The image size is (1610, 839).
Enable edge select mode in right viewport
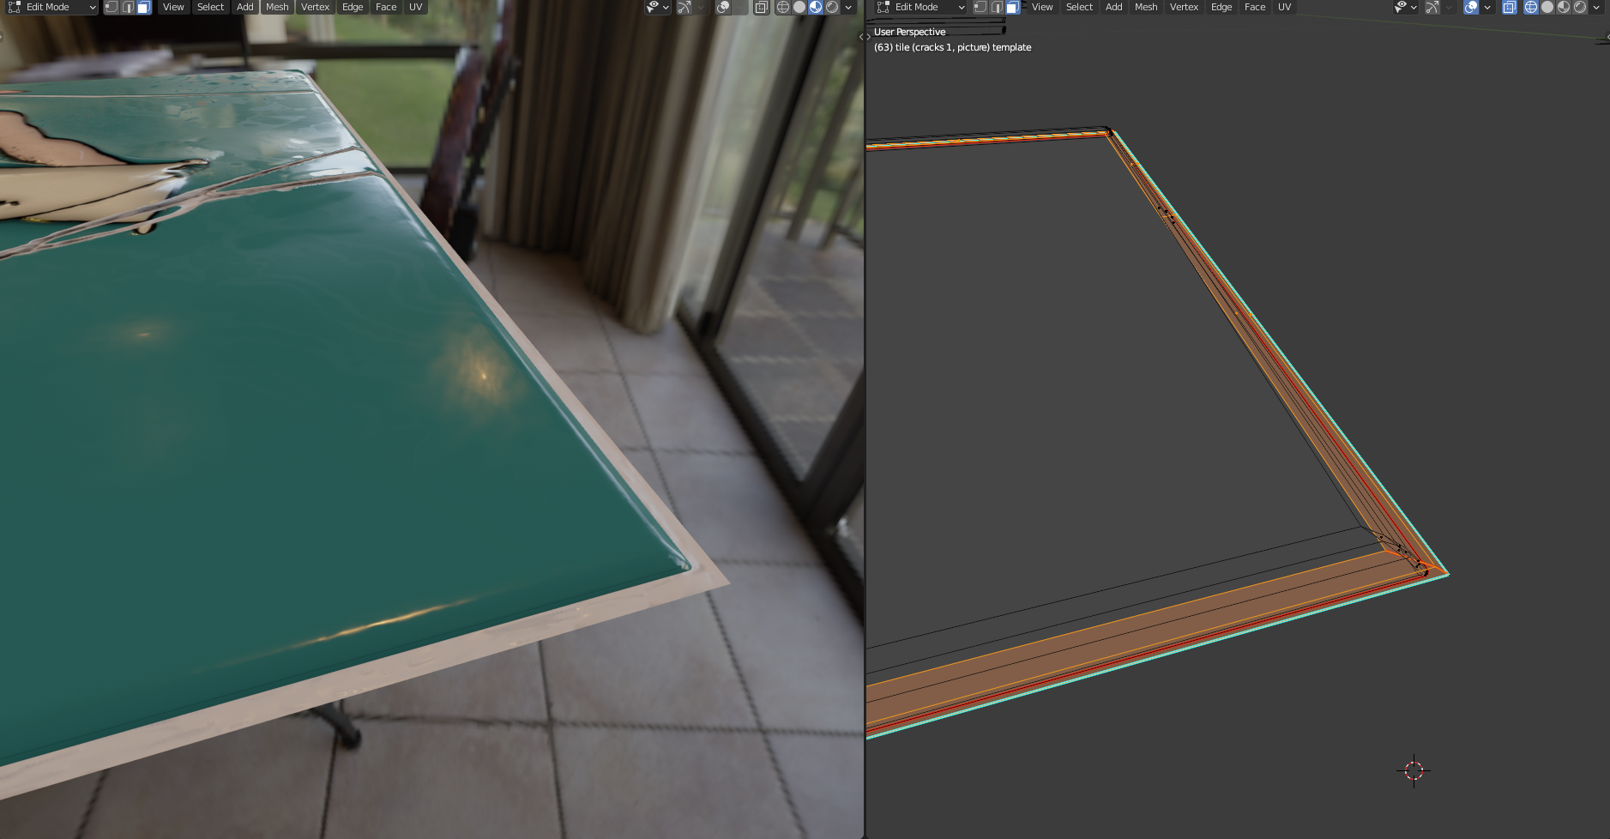997,7
